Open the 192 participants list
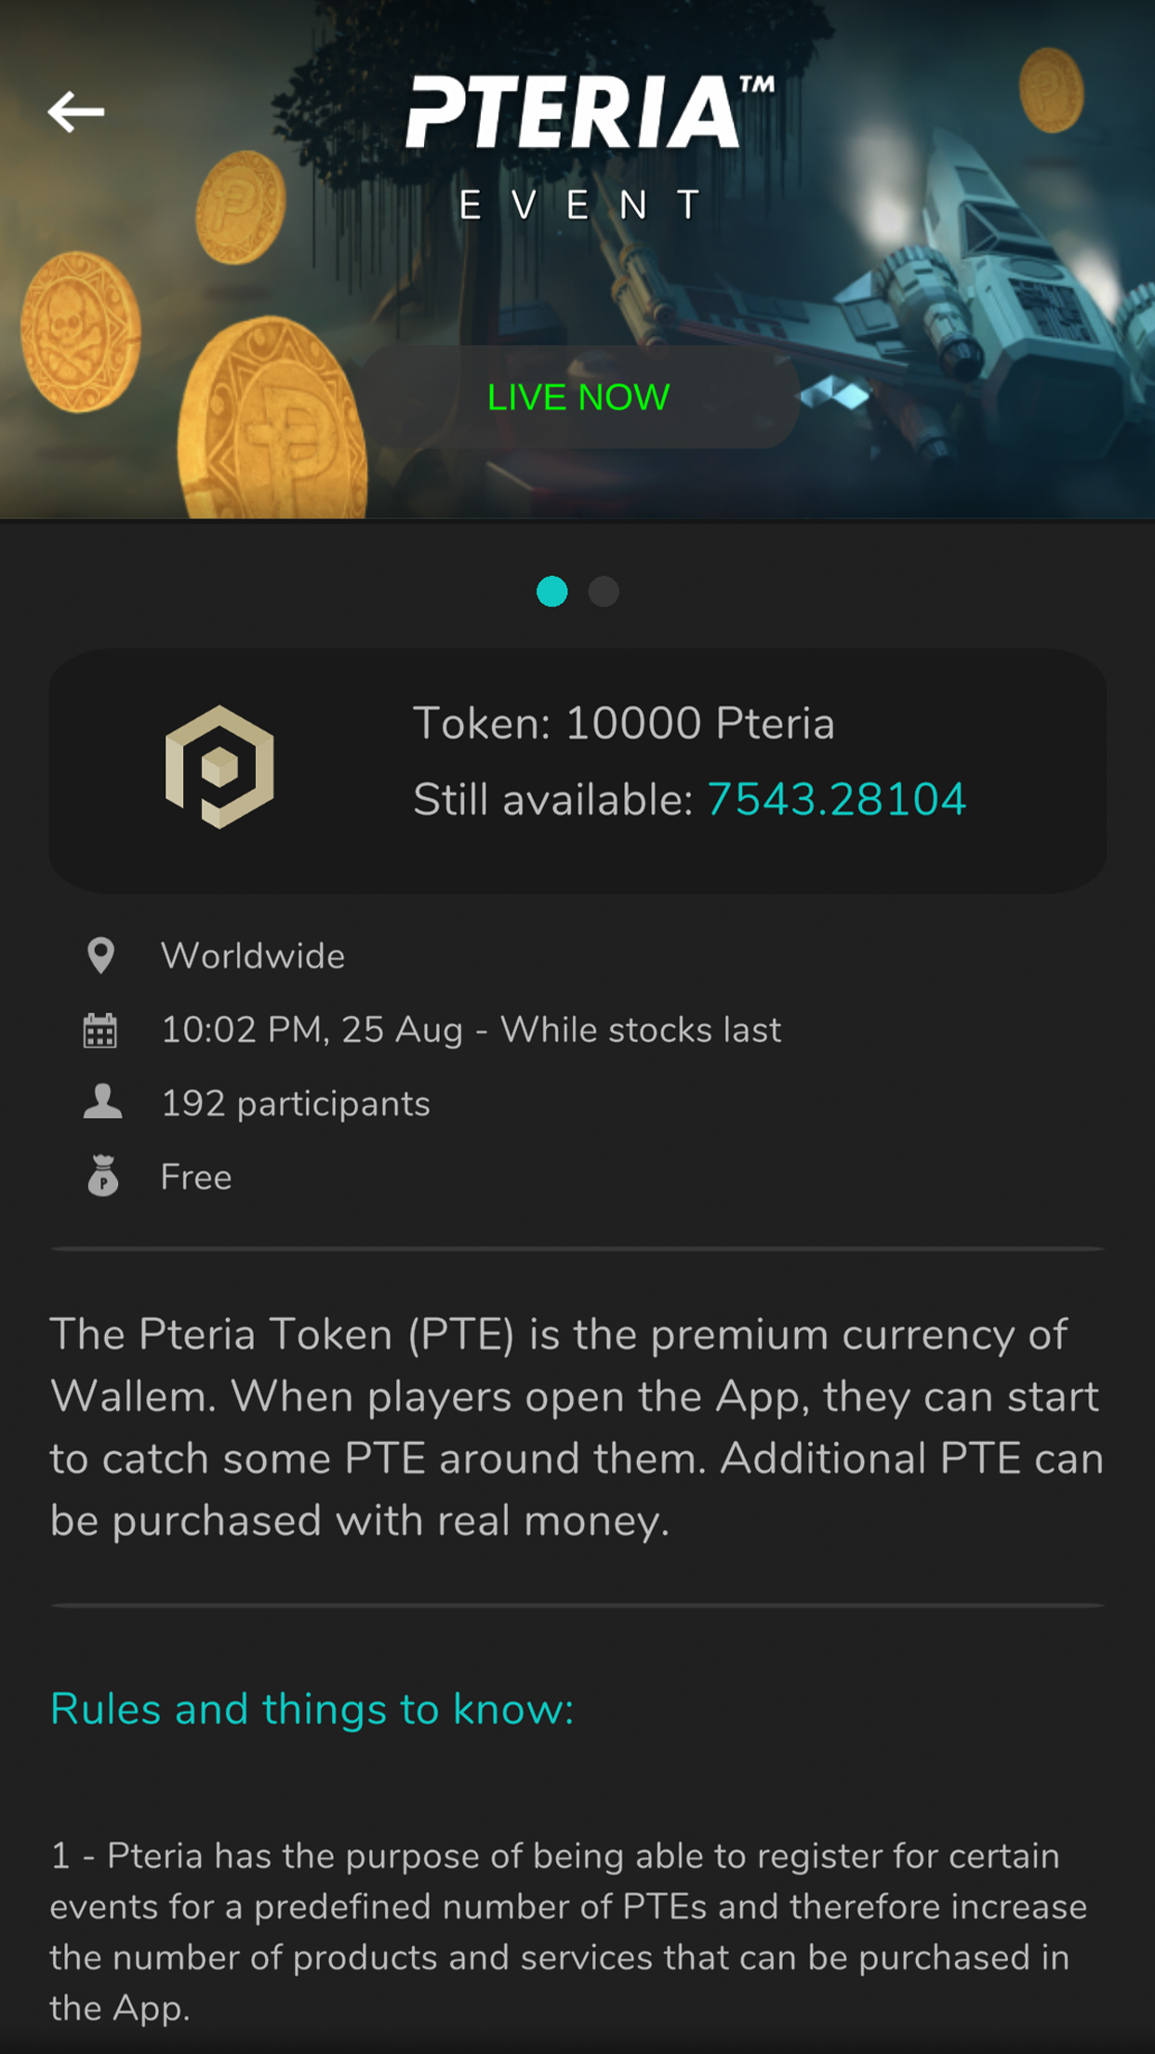Screen dimensions: 1155x2054 pyautogui.click(x=296, y=1103)
